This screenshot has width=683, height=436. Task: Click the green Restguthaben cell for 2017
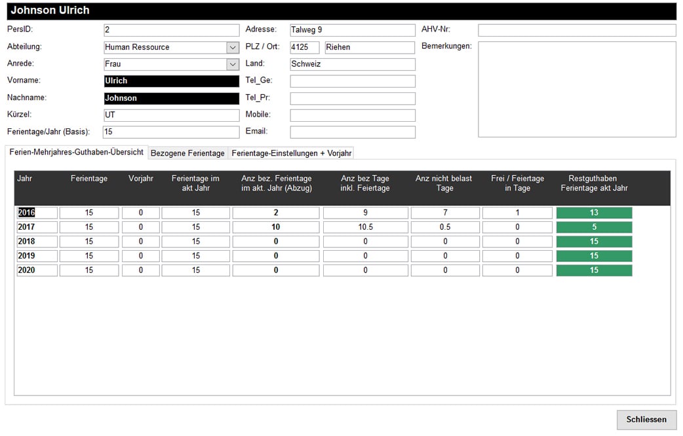[x=594, y=227]
